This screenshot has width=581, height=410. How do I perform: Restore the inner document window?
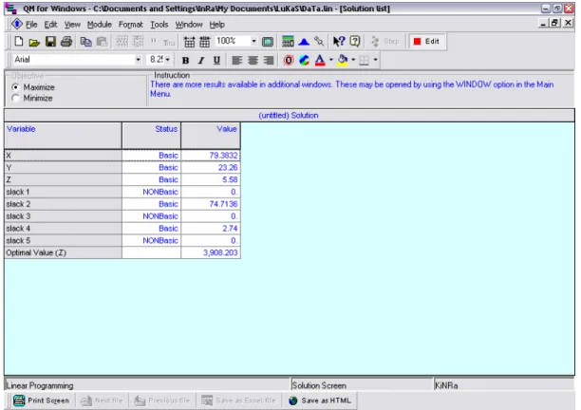tap(554, 23)
